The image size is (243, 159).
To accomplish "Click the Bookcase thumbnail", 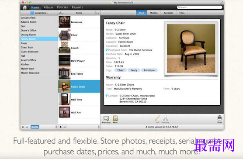I will (x=65, y=22).
